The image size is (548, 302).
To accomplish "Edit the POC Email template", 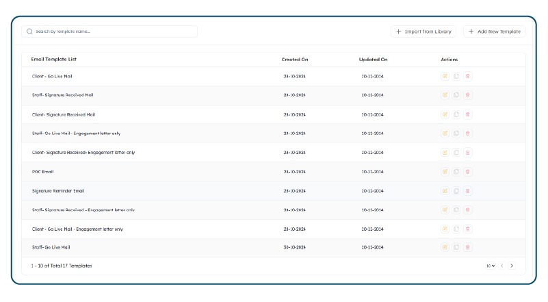I will click(445, 172).
